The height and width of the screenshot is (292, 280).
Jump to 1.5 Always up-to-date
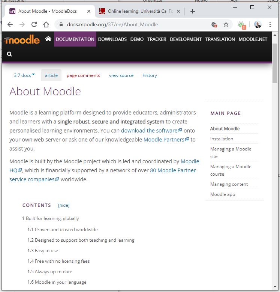(x=50, y=271)
